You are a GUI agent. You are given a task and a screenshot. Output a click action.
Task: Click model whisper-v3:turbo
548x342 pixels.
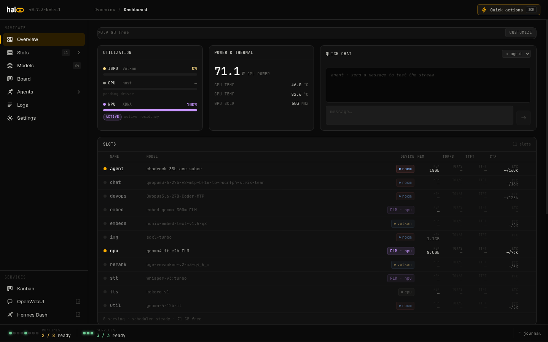tap(167, 279)
